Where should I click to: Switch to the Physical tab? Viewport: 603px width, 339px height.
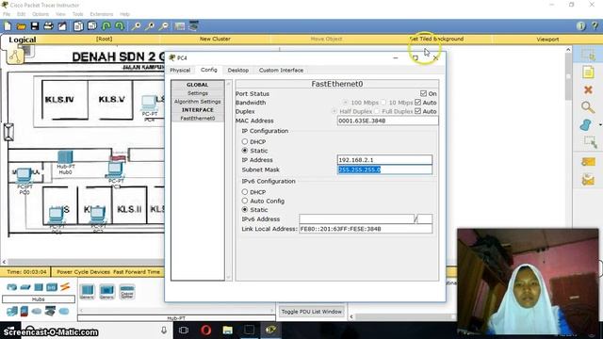[180, 71]
